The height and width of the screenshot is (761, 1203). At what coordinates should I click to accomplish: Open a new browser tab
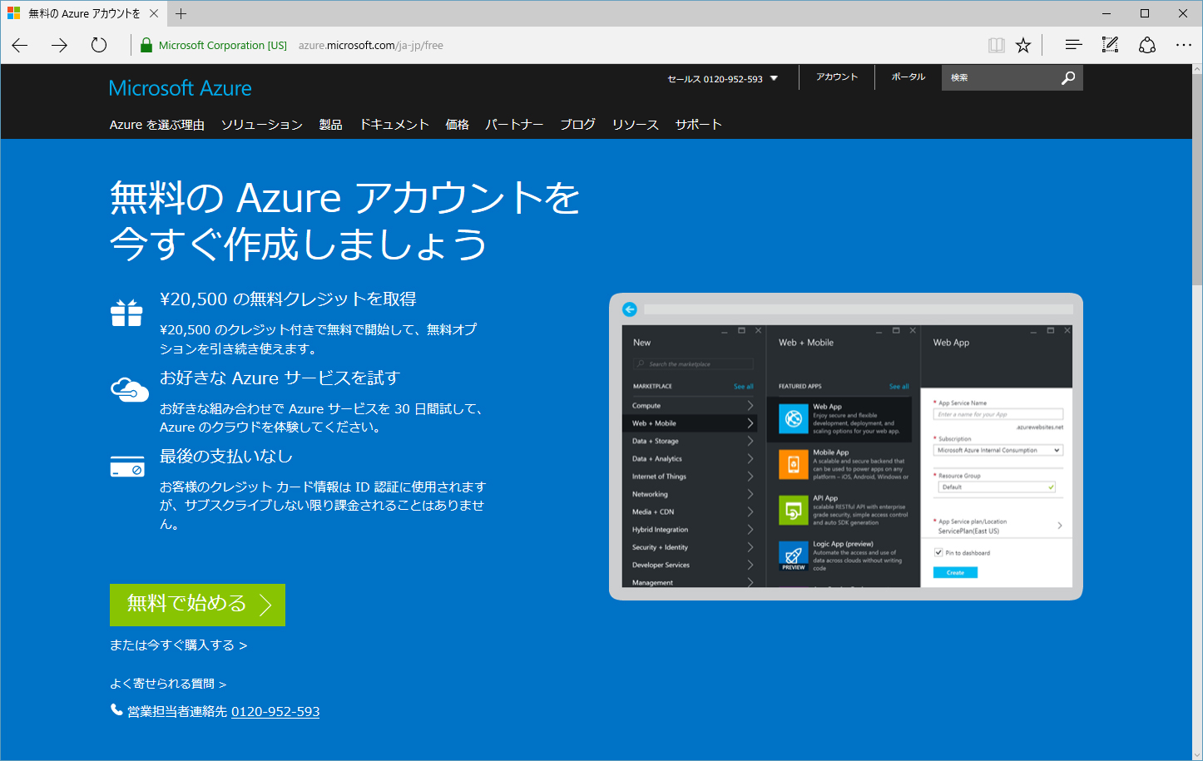(x=181, y=13)
